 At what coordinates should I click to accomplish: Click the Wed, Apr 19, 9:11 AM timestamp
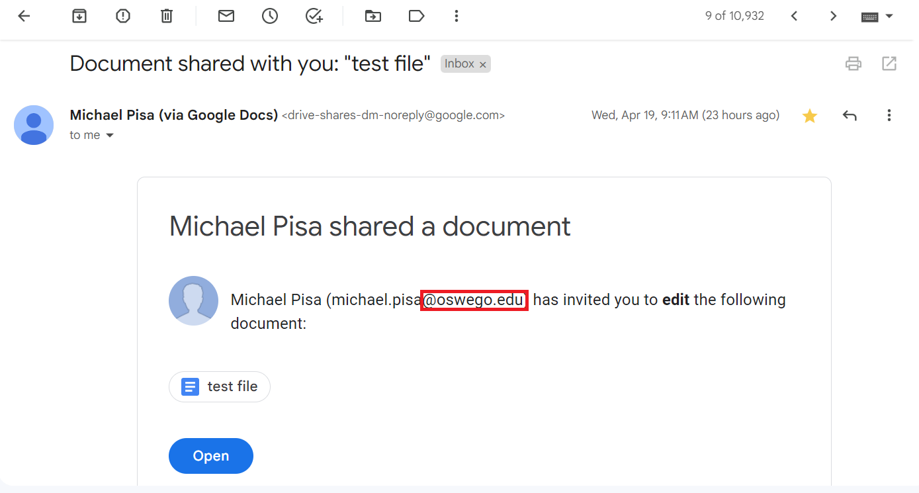click(x=685, y=115)
